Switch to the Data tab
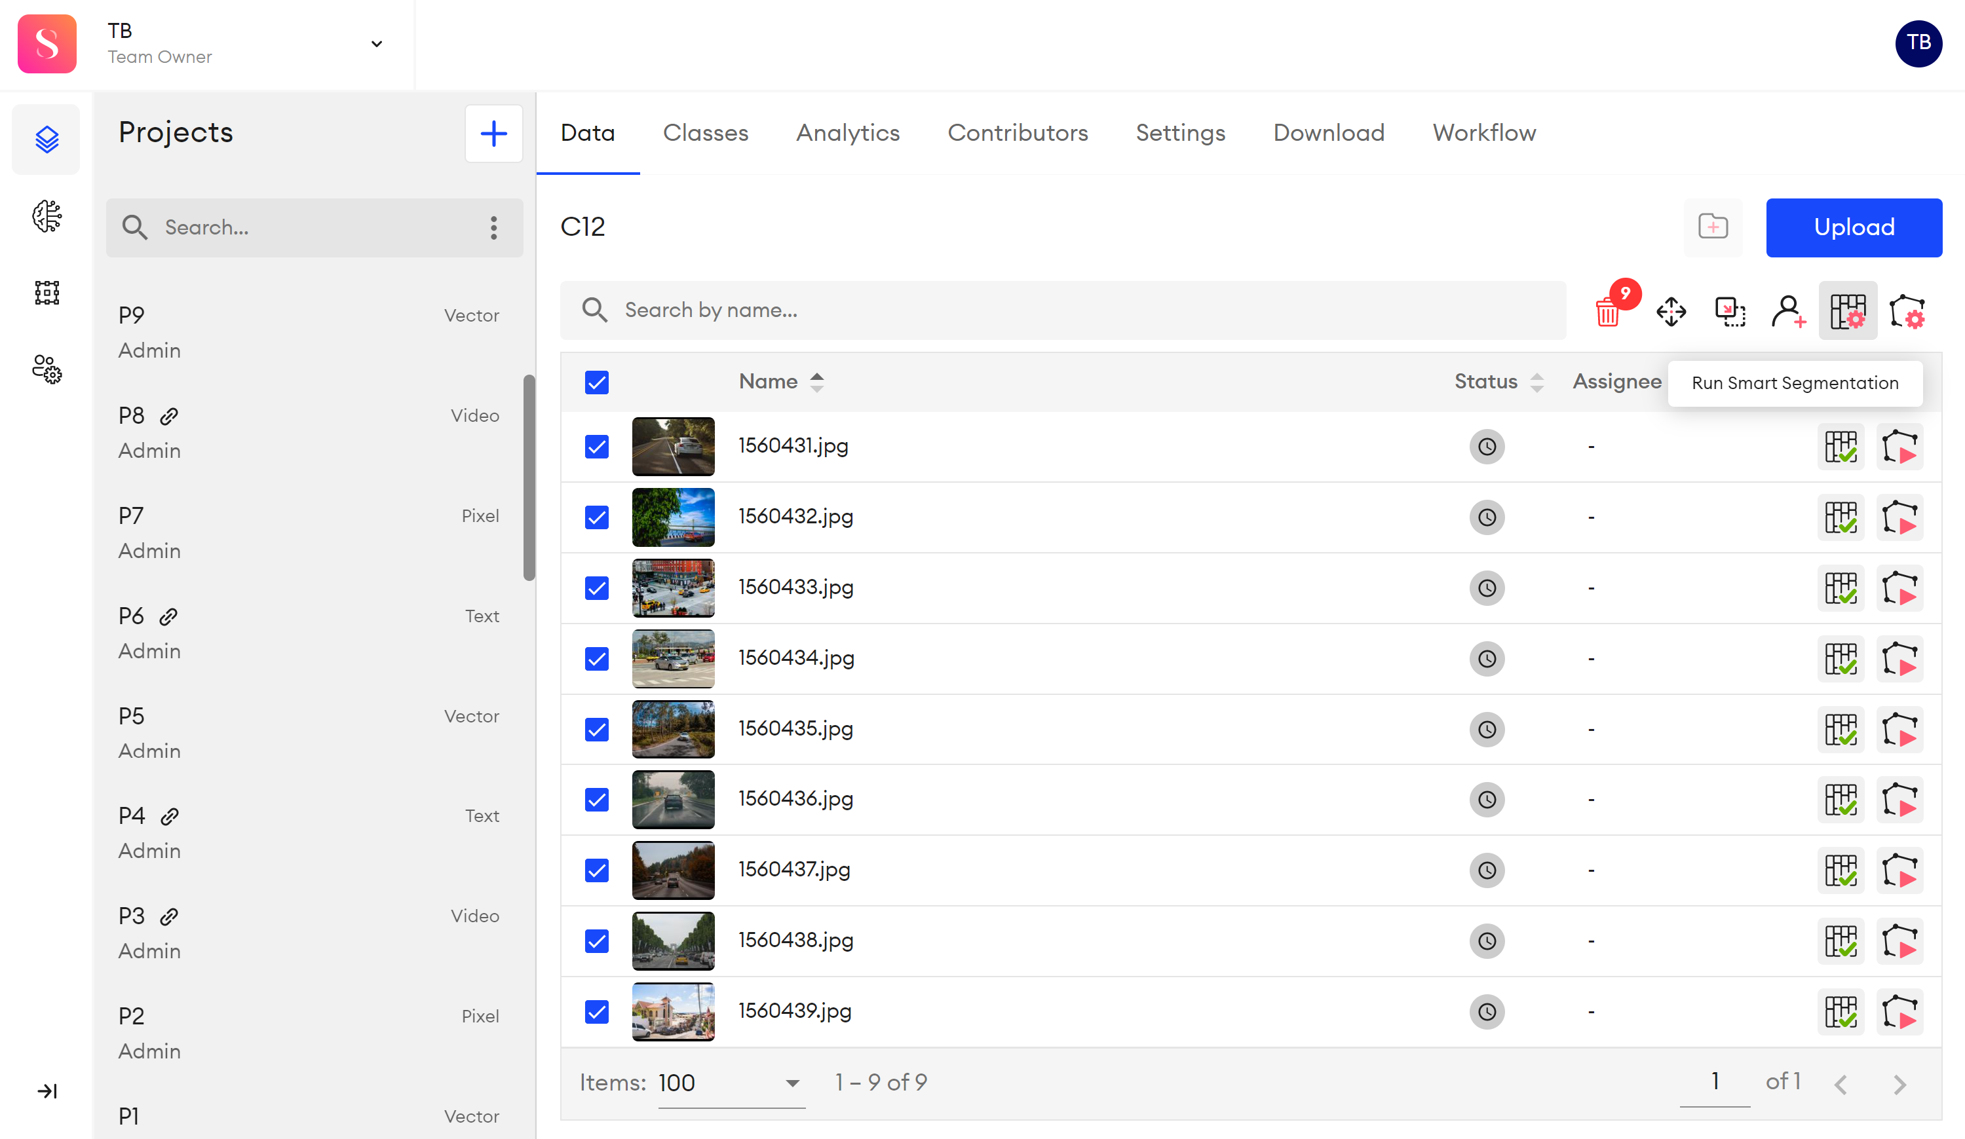The width and height of the screenshot is (1965, 1139). tap(588, 132)
